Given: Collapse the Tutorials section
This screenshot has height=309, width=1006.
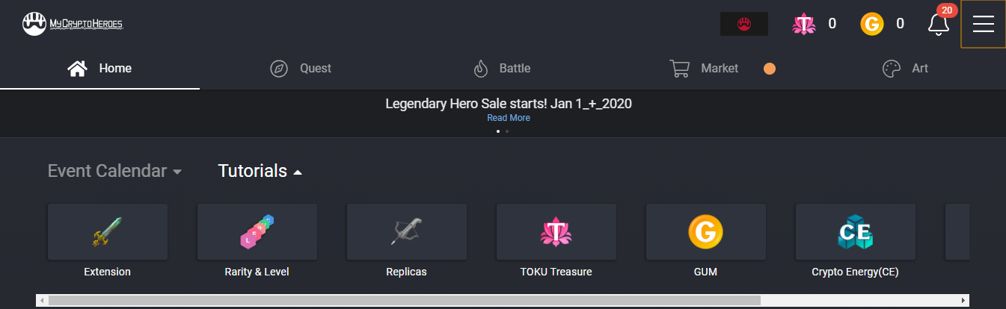Looking at the screenshot, I should click(260, 171).
